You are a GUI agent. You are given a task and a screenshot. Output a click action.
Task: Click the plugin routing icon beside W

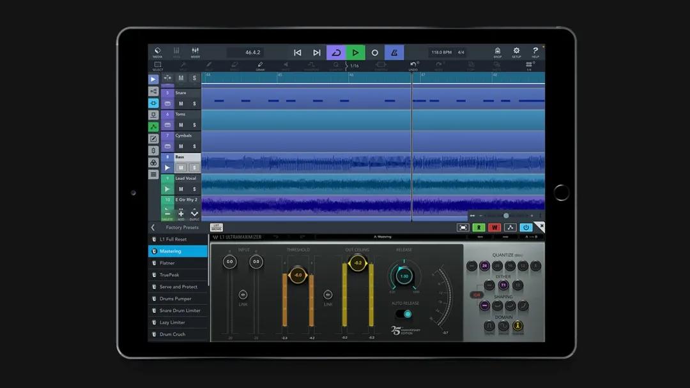pos(510,228)
